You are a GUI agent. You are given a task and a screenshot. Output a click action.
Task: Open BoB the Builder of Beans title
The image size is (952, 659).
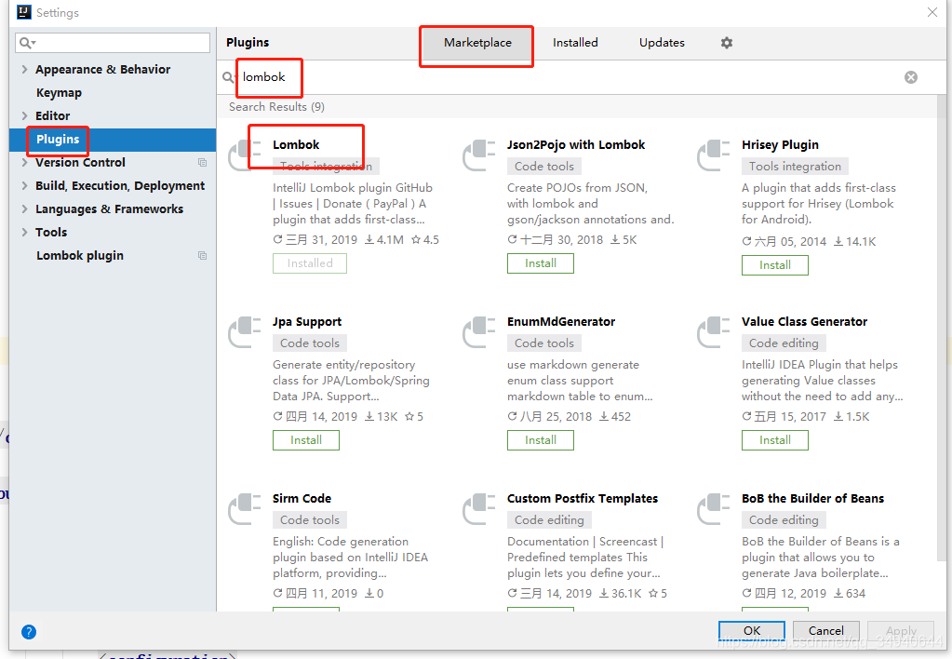click(812, 498)
